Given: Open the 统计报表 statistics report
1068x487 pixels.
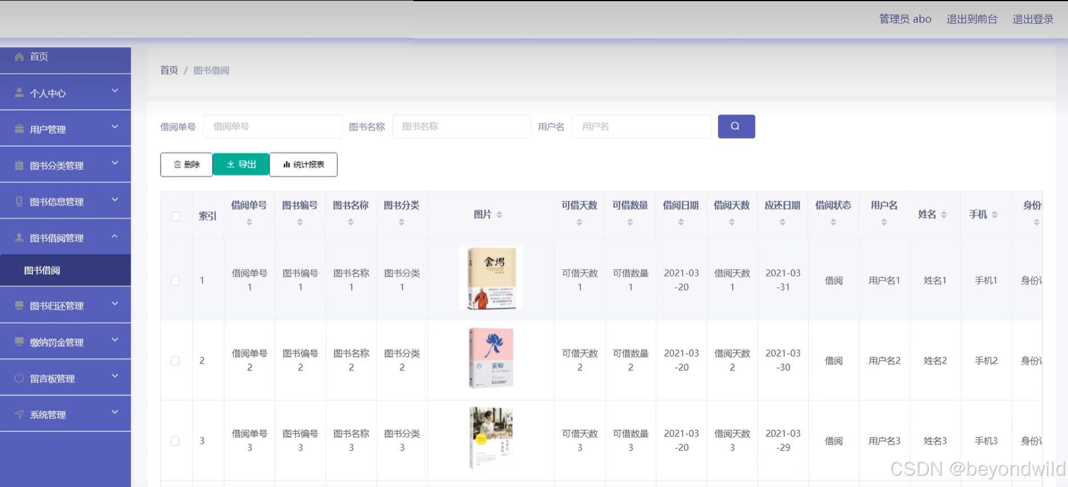Looking at the screenshot, I should 303,165.
